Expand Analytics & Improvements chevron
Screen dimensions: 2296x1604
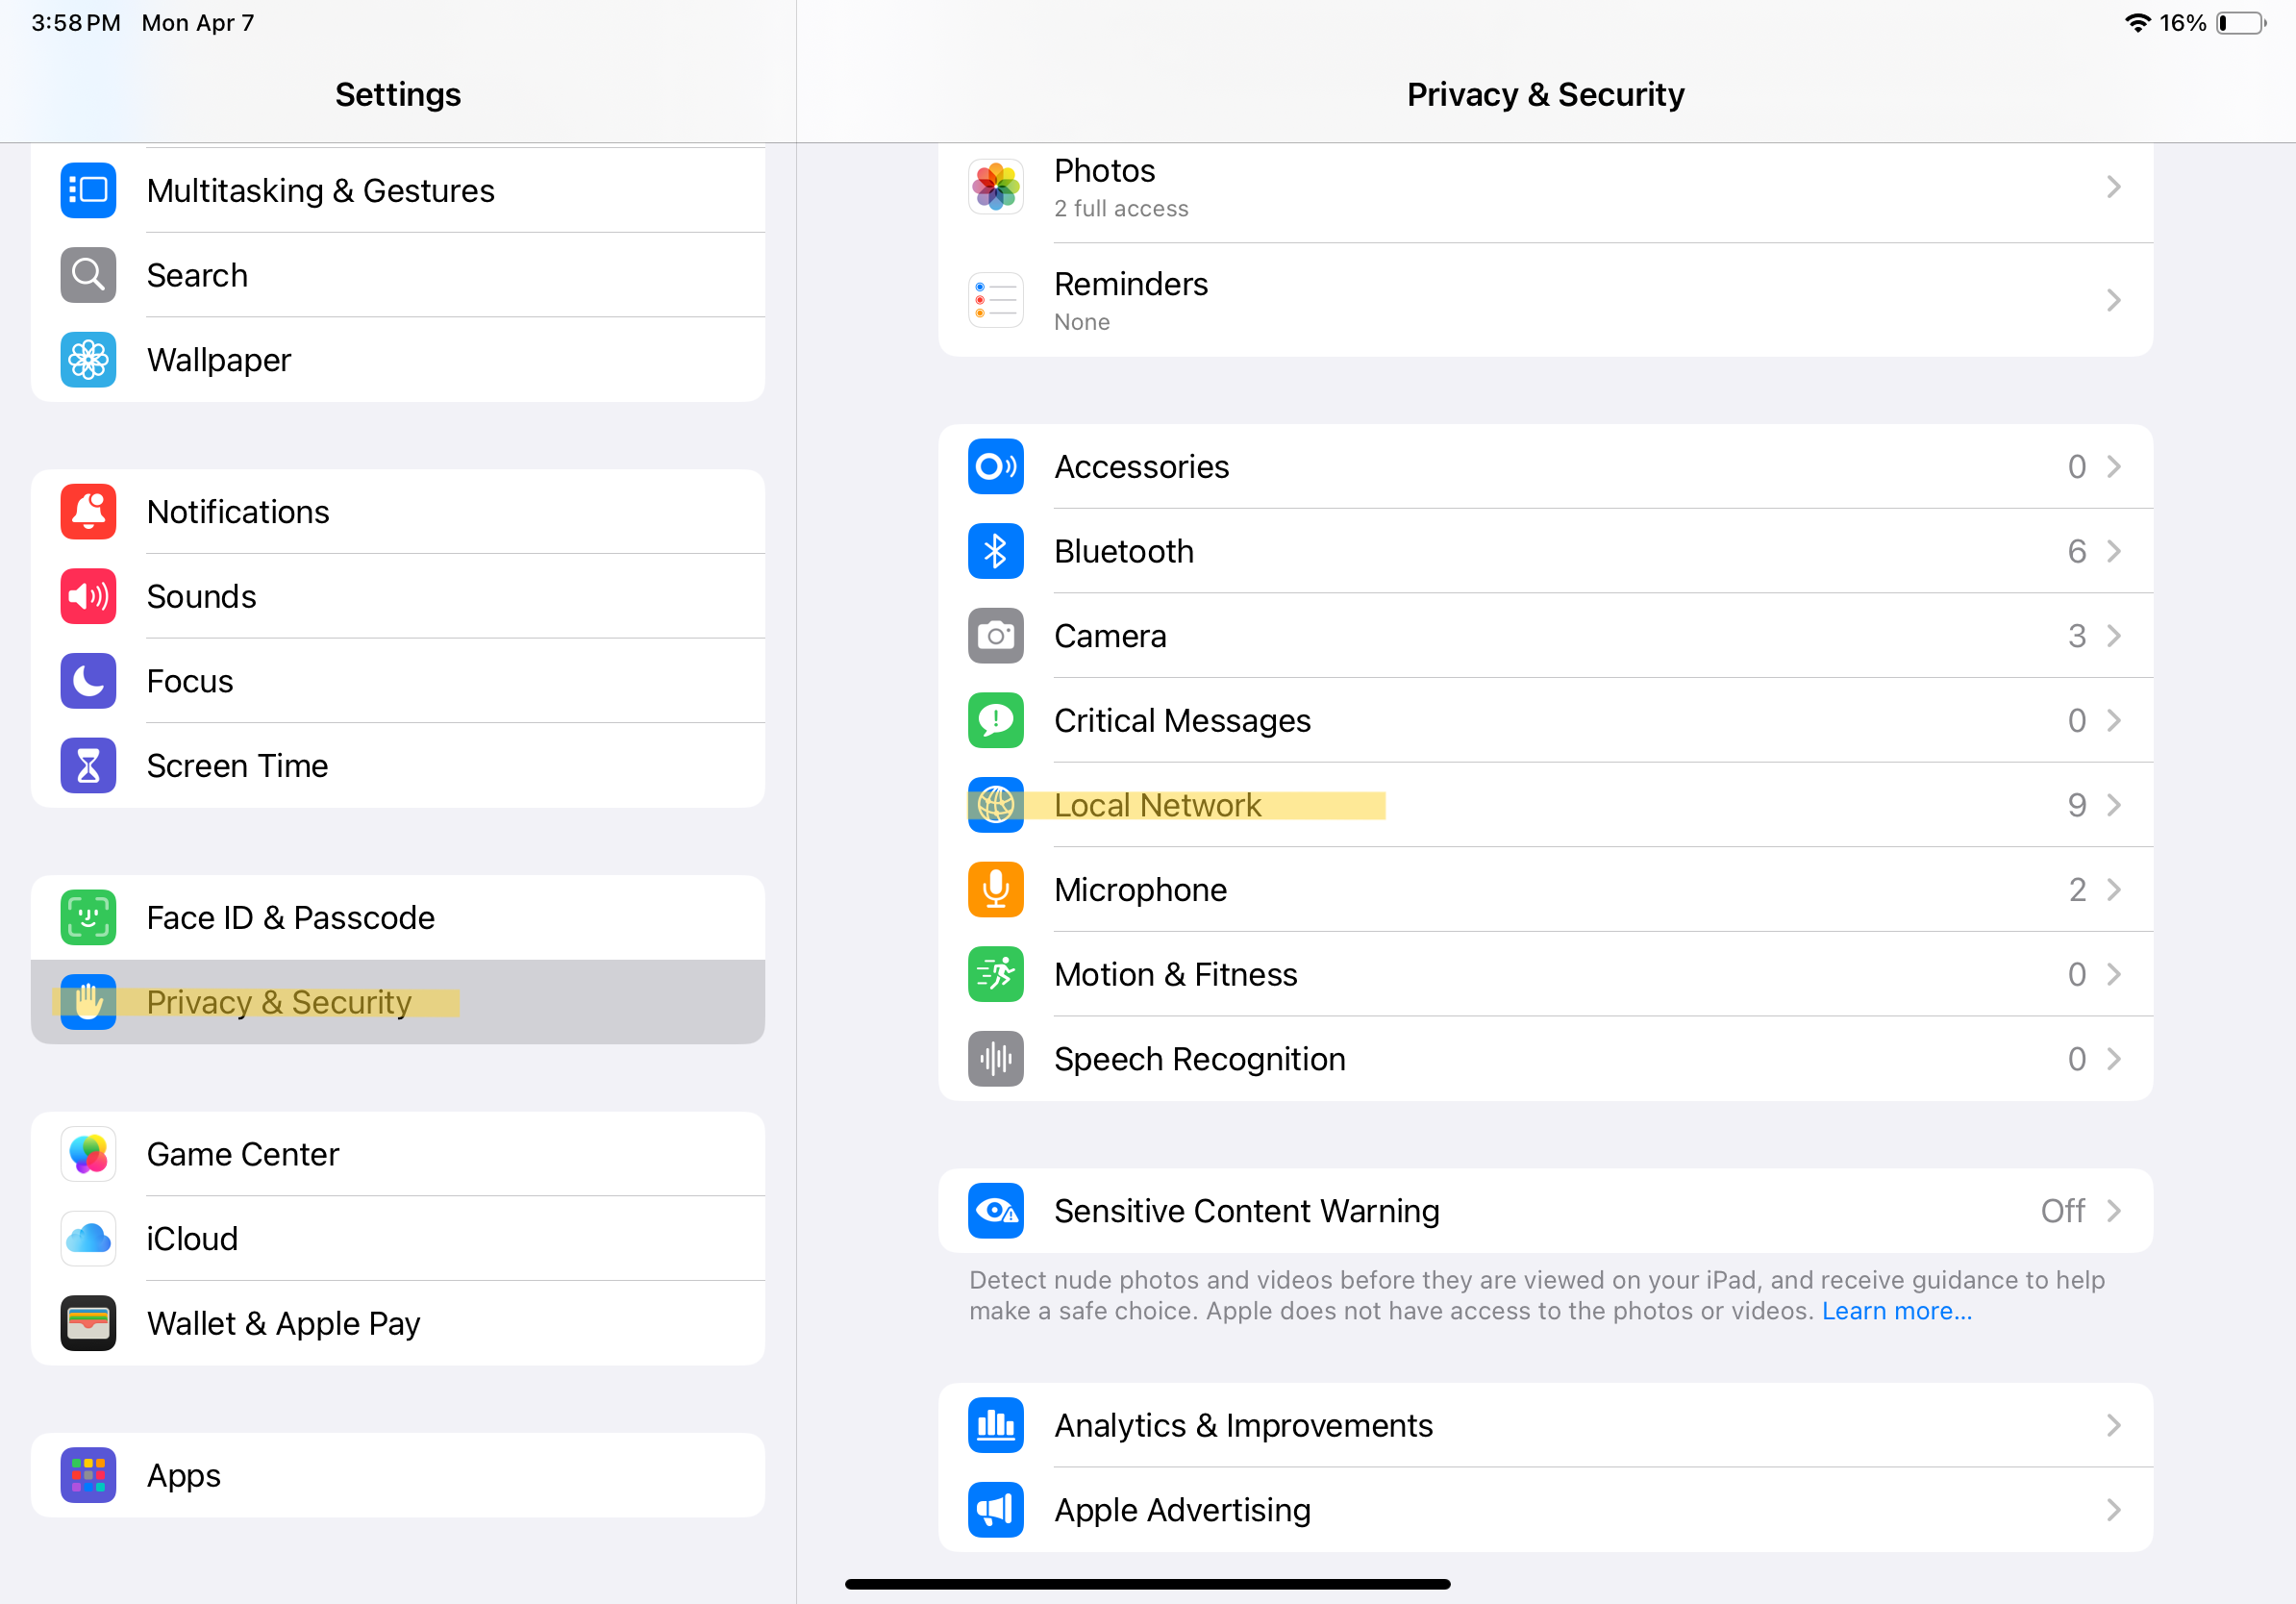pos(2113,1425)
